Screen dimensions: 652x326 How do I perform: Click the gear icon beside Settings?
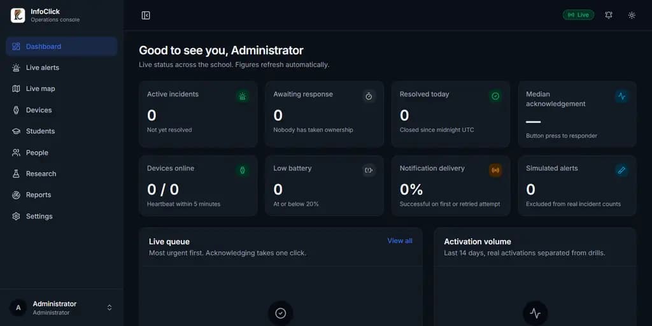pyautogui.click(x=16, y=216)
